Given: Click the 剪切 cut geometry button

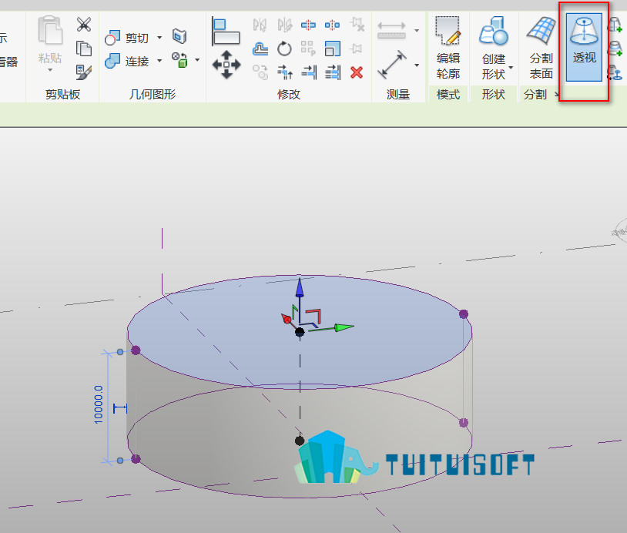Looking at the screenshot, I should pos(127,38).
